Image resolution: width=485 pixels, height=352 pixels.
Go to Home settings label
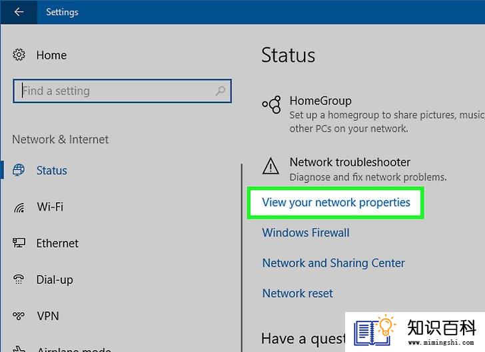51,55
